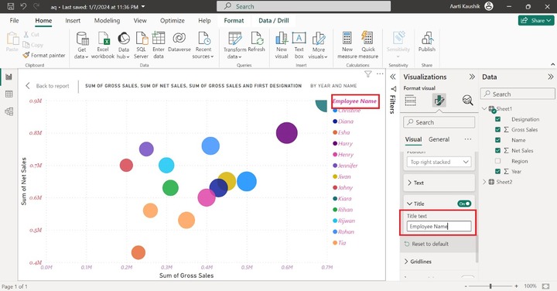Import from Excel workbook
Screen dimensions: 557x291
click(x=103, y=45)
